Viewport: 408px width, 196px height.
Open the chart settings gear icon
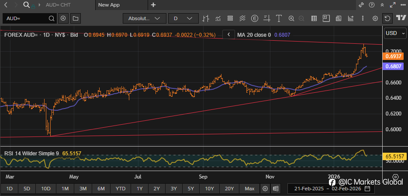pos(375,19)
